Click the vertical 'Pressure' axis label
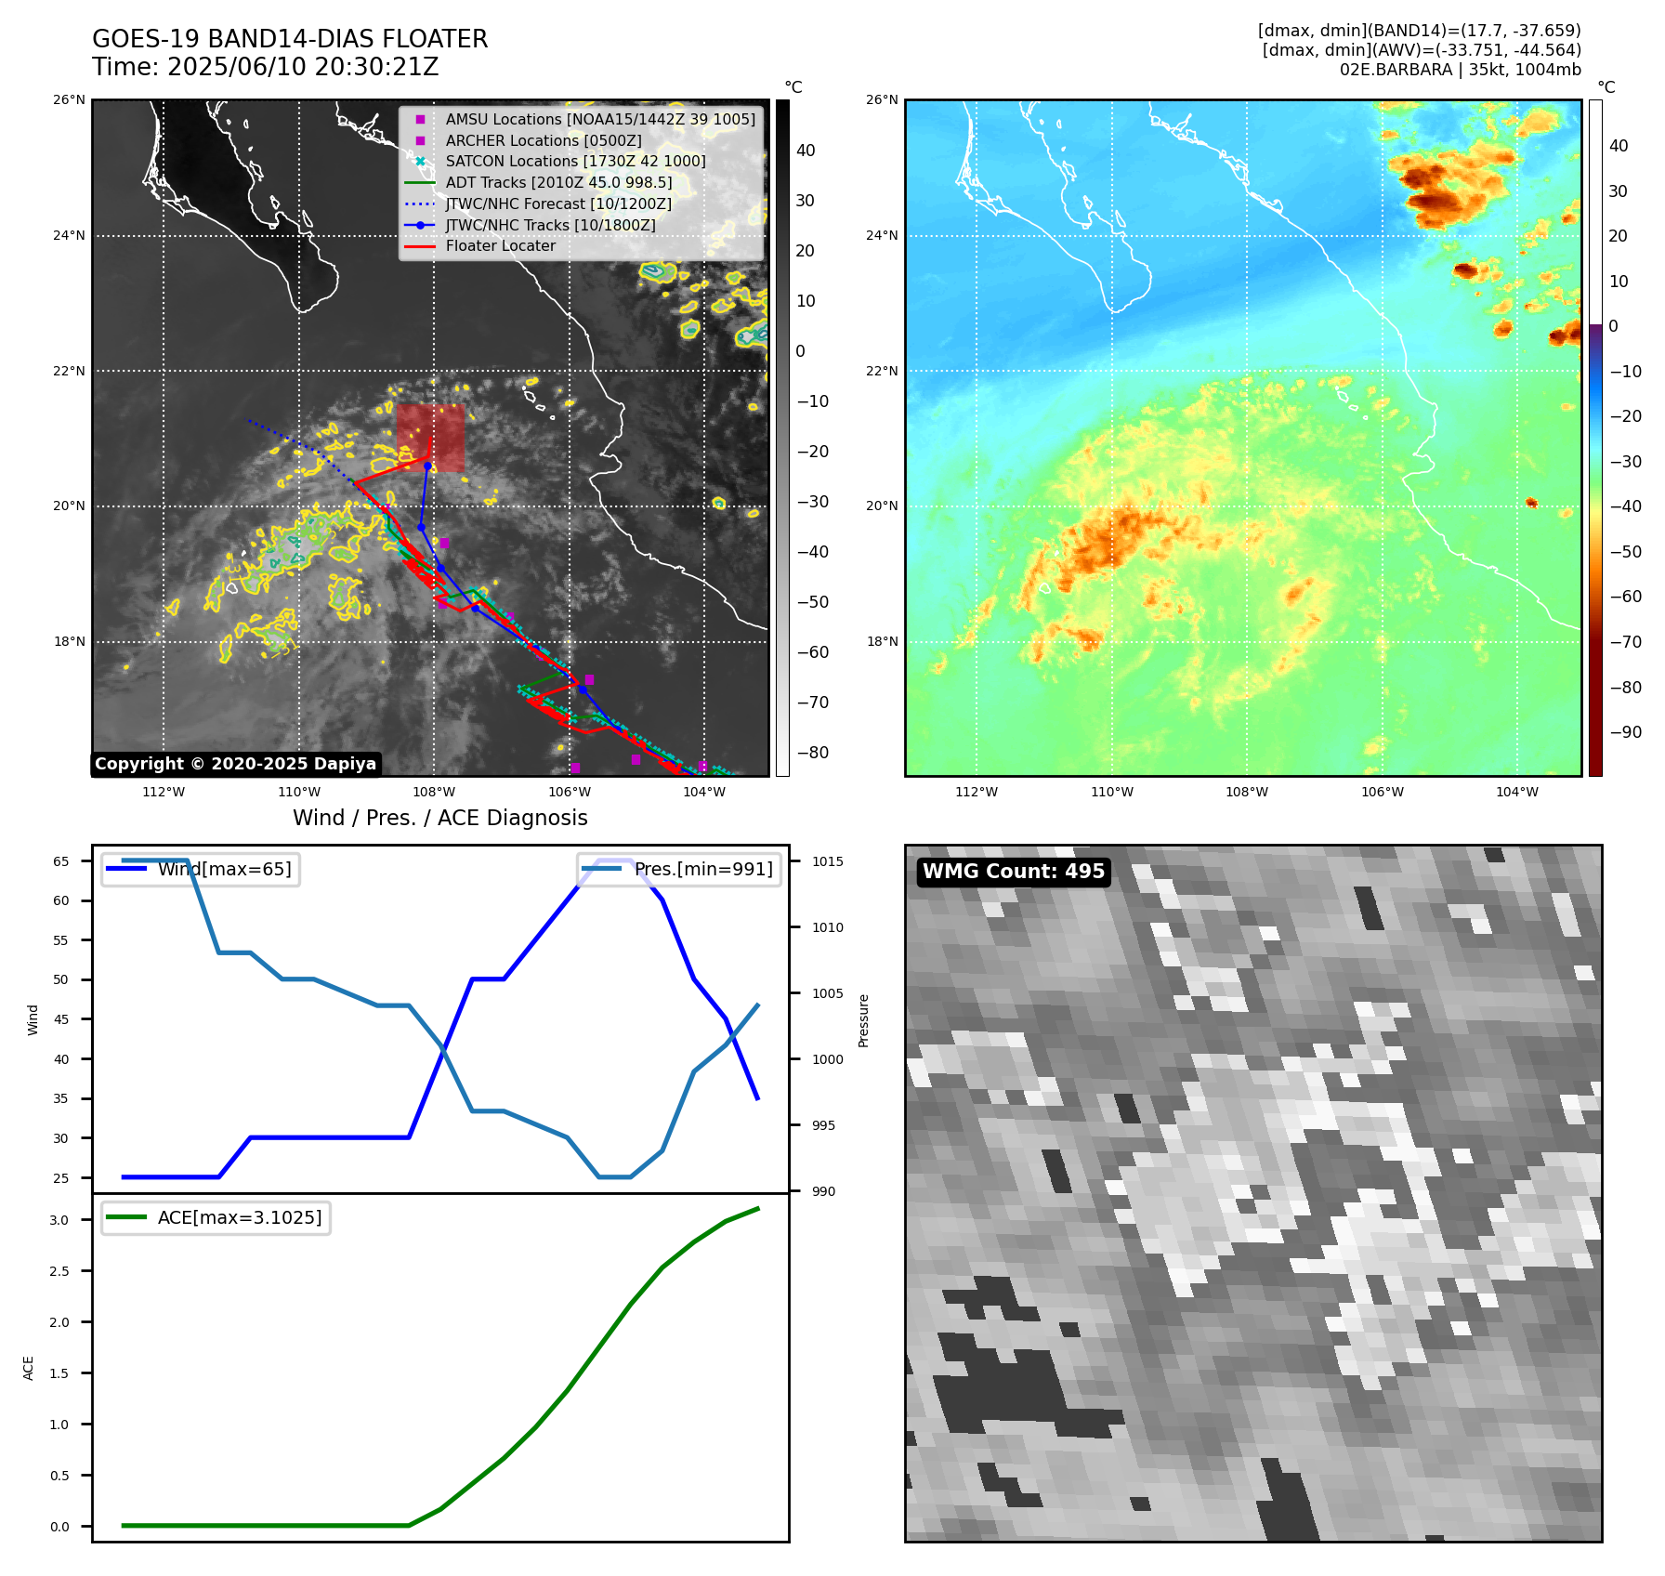 tap(863, 1020)
